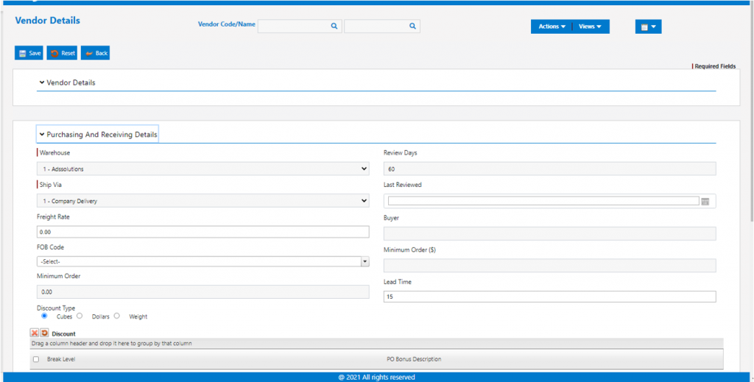Click the orange refresh Discount icon
Viewport: 754px width, 382px height.
(44, 333)
